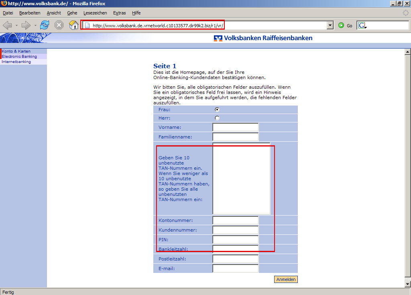Click the Volksbanken Raiffeisenbanken logo
This screenshot has height=295, width=411.
pos(263,38)
